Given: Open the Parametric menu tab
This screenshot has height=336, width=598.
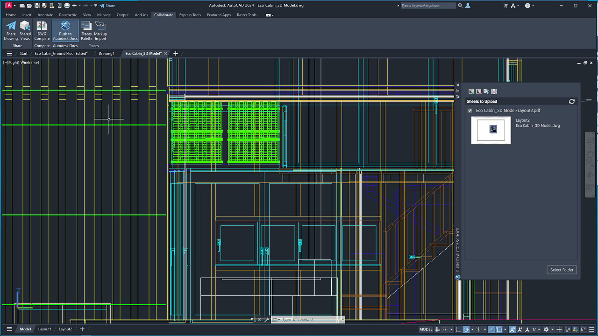Looking at the screenshot, I should point(68,14).
